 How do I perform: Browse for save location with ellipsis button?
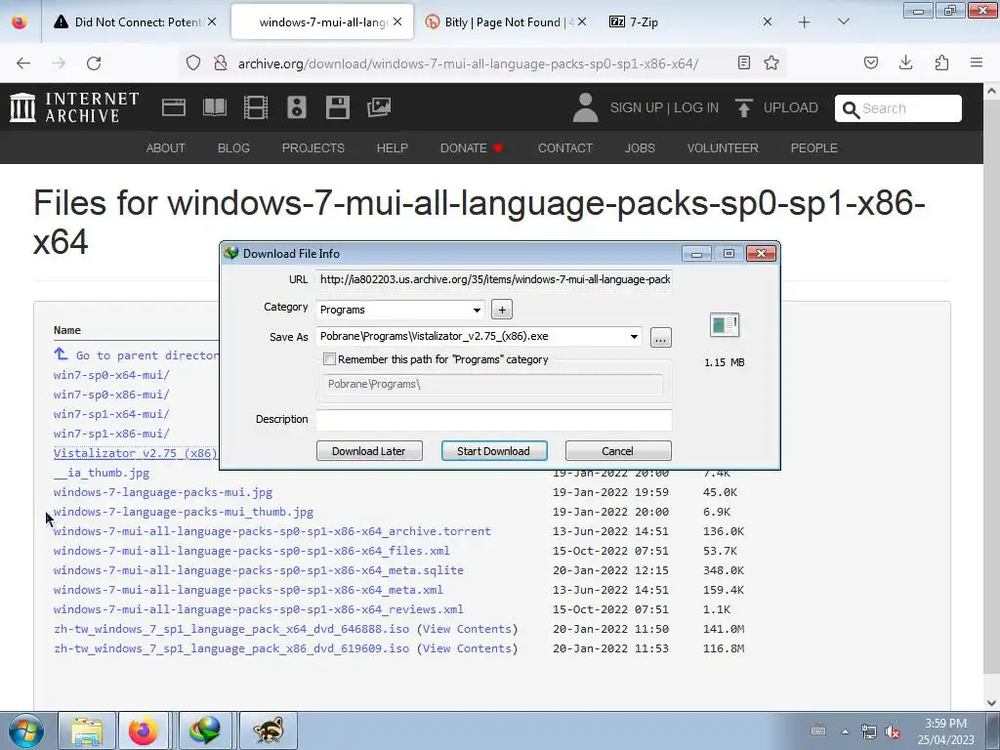[661, 337]
